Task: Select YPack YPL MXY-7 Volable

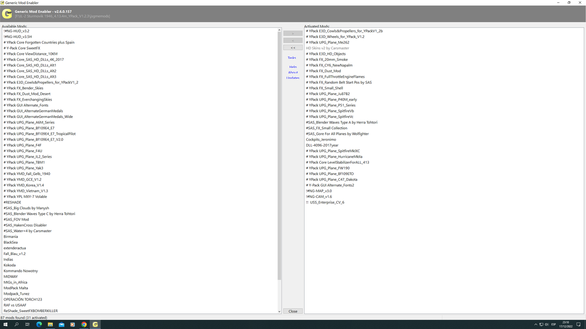Action: pyautogui.click(x=25, y=196)
